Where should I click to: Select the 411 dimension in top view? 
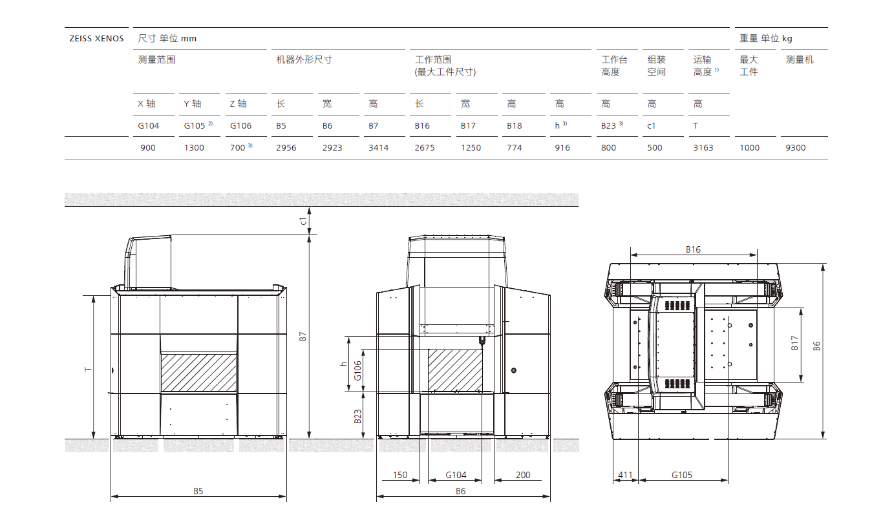coord(624,476)
